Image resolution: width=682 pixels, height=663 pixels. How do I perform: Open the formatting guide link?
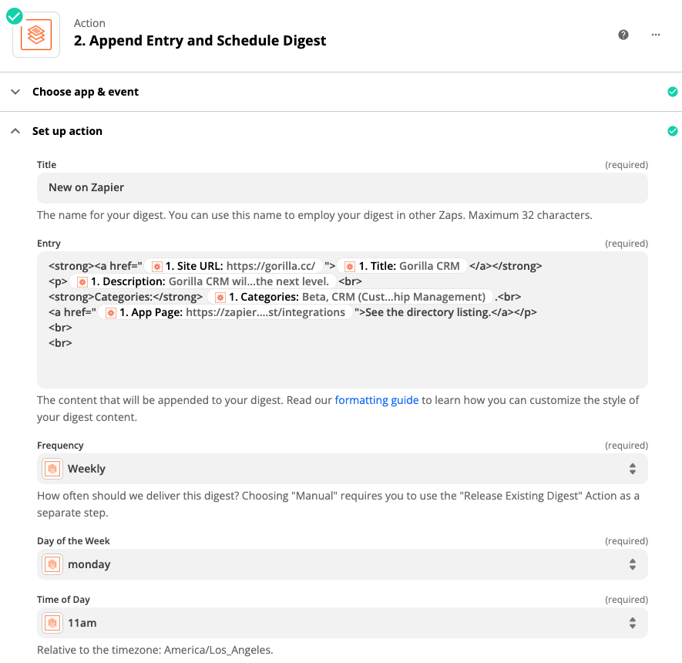tap(377, 400)
